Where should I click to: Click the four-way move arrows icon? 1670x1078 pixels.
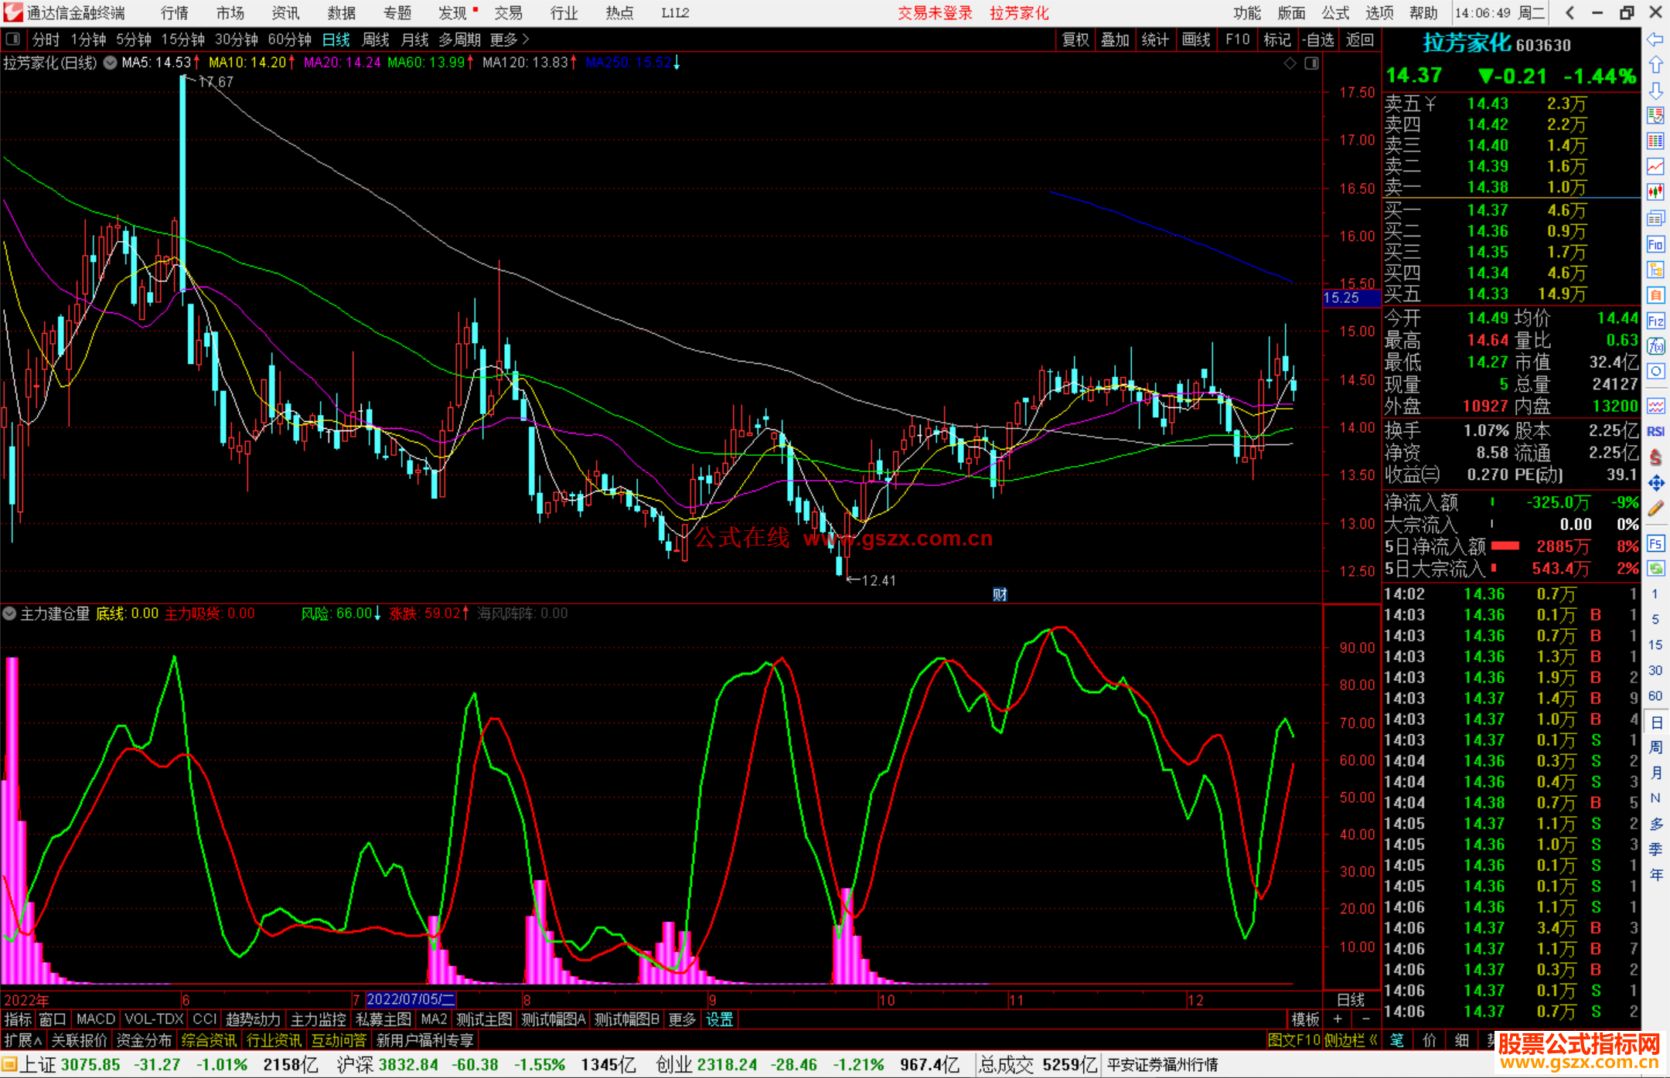coord(1655,484)
